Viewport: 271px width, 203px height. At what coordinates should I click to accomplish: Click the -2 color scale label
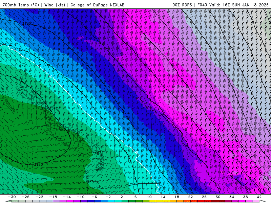point(108,197)
